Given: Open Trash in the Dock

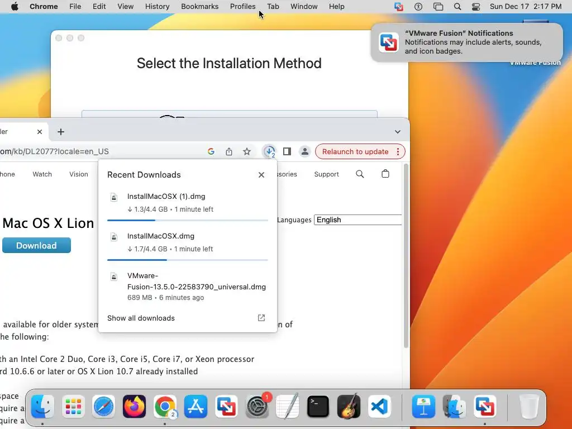Looking at the screenshot, I should click(529, 407).
